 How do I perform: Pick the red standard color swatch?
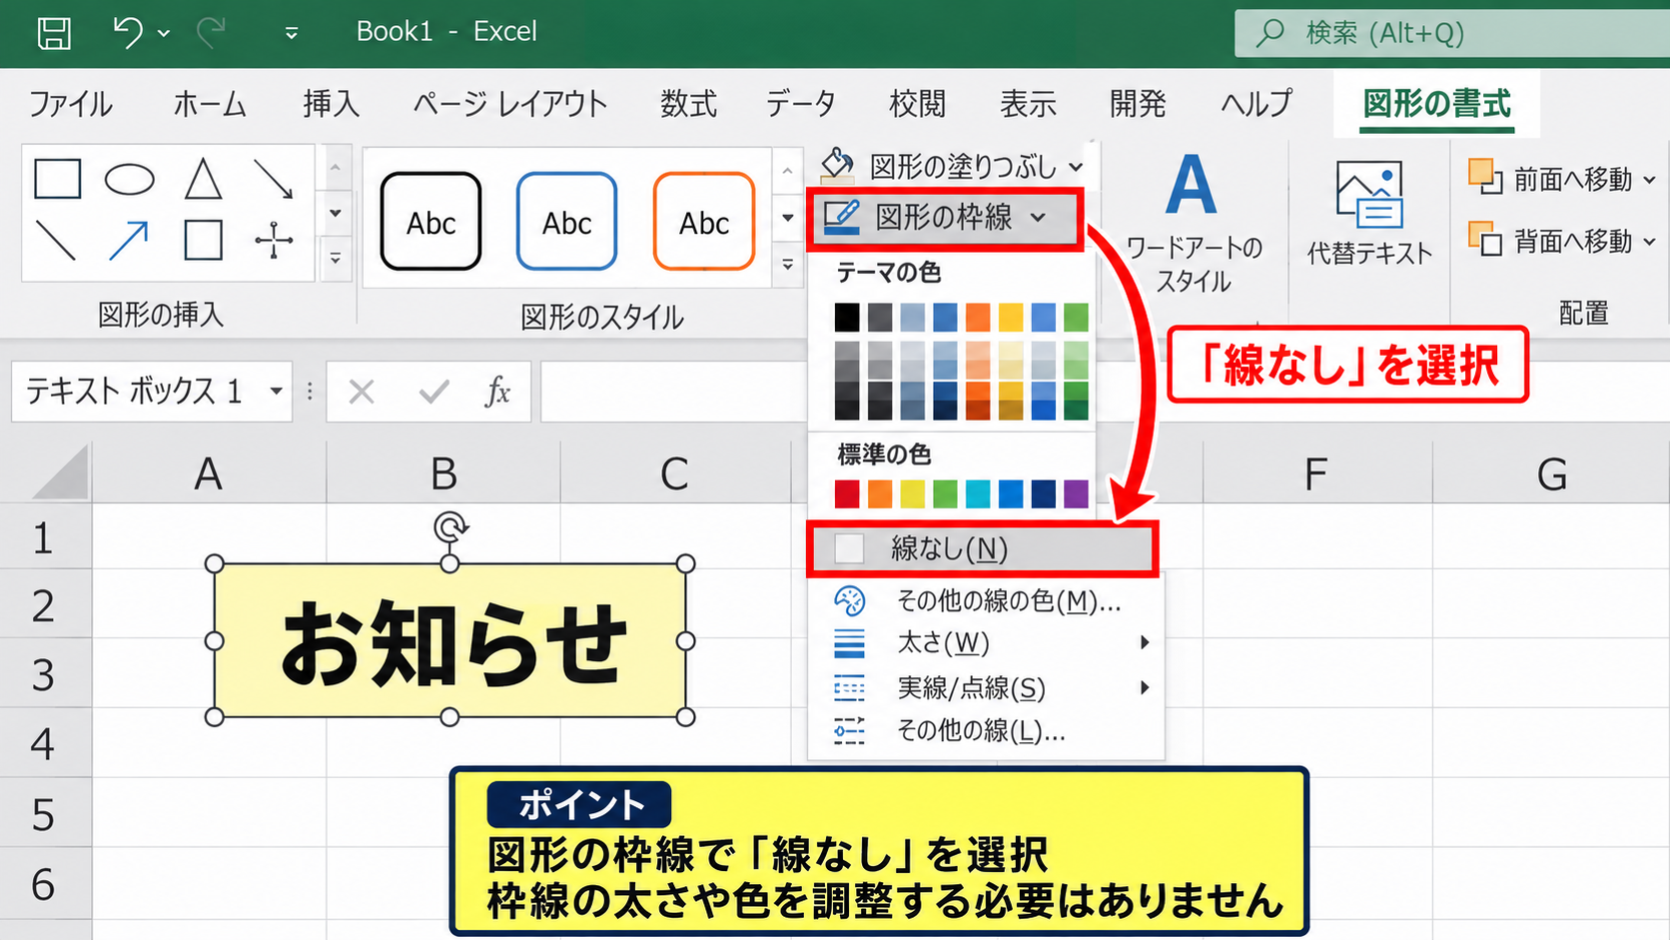click(x=847, y=493)
